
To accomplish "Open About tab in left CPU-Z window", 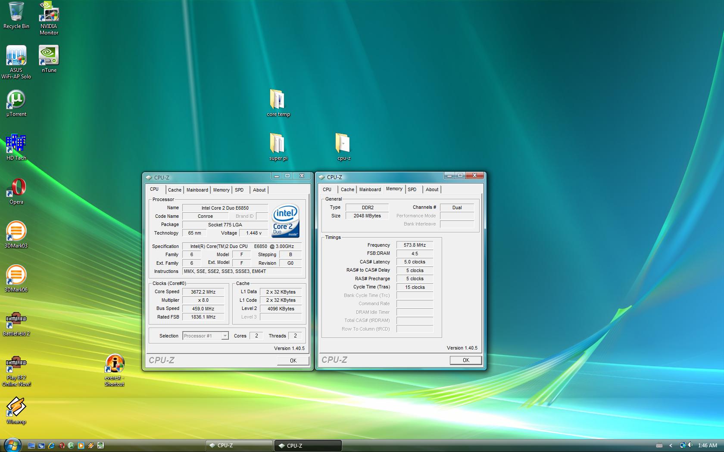I will coord(259,190).
